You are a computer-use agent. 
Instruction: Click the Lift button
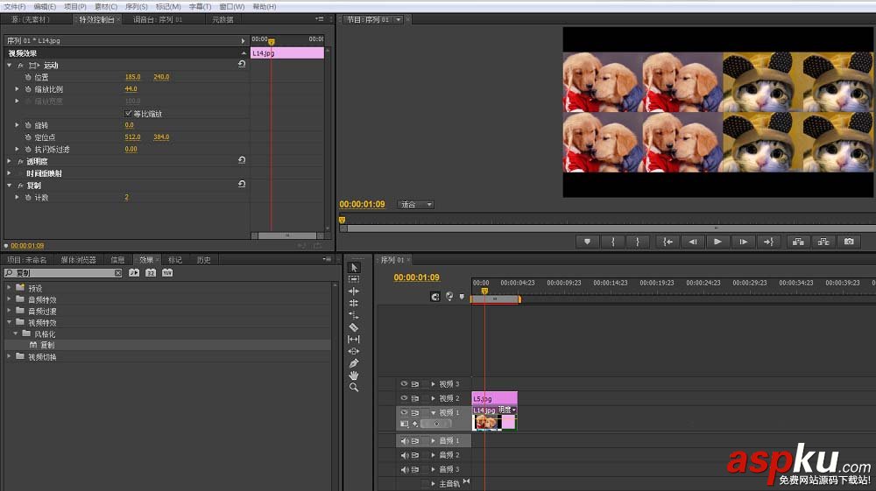pos(798,242)
